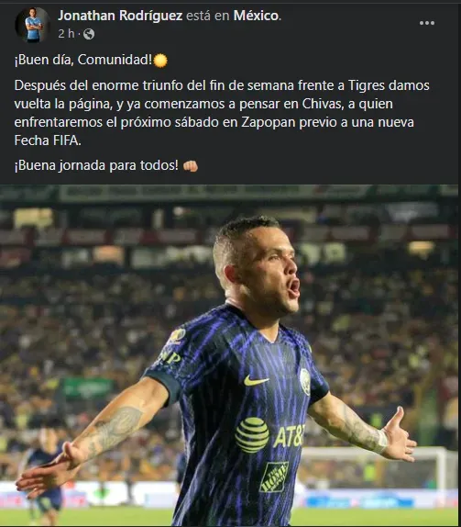Click the club crest on the jersey chest
This screenshot has width=461, height=527.
click(305, 381)
